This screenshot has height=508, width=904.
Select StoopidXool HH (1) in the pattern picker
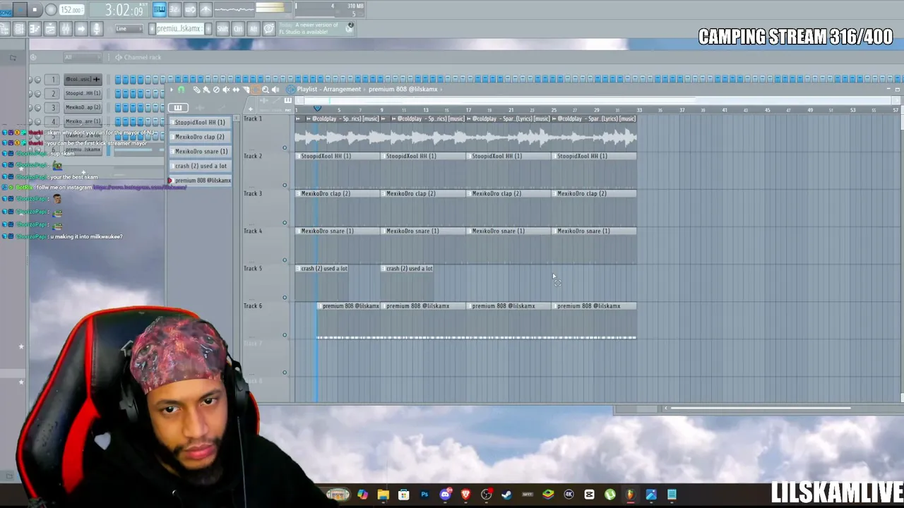pos(200,122)
